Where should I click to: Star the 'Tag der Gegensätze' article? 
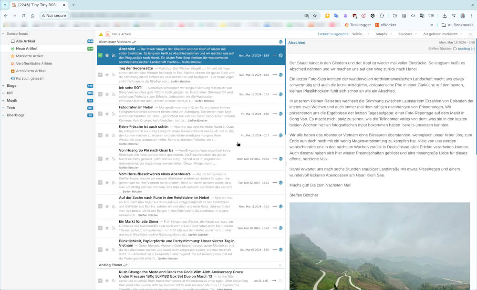(x=107, y=75)
